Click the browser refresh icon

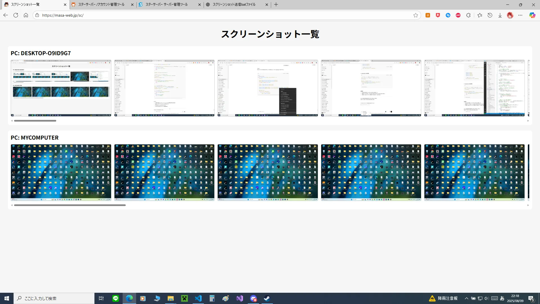(x=16, y=15)
